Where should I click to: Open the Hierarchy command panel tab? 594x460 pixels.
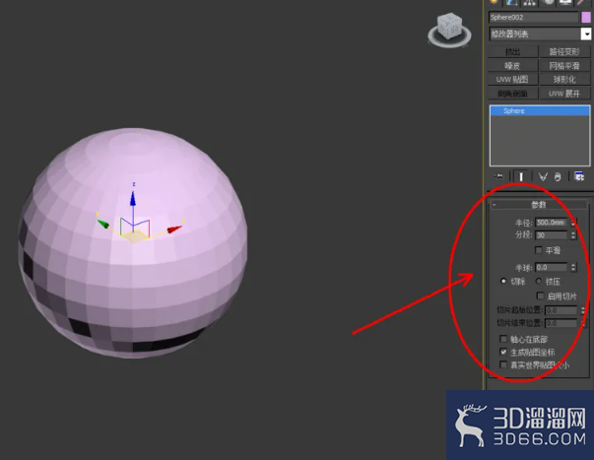[x=529, y=2]
